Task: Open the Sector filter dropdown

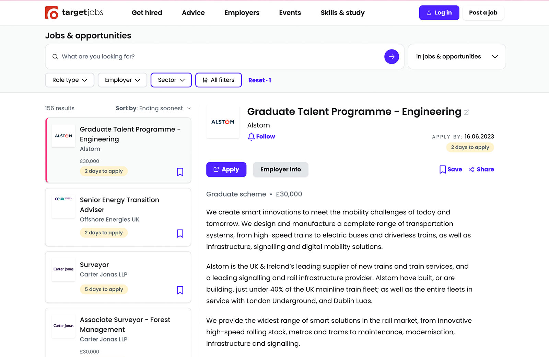Action: pyautogui.click(x=171, y=80)
